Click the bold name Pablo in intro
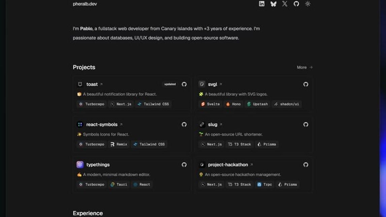The image size is (386, 217). (86, 29)
